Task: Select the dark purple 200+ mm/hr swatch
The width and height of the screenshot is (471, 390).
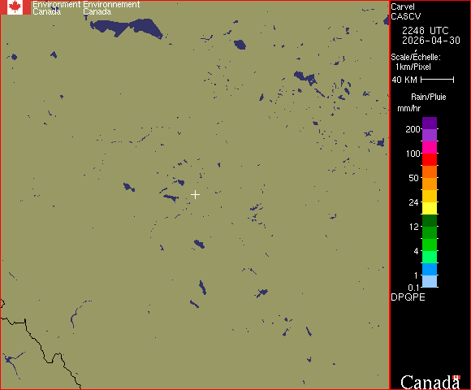Action: pos(430,123)
